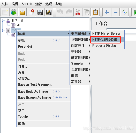
Task: Select 打开... in context menu
Action: tap(43, 67)
